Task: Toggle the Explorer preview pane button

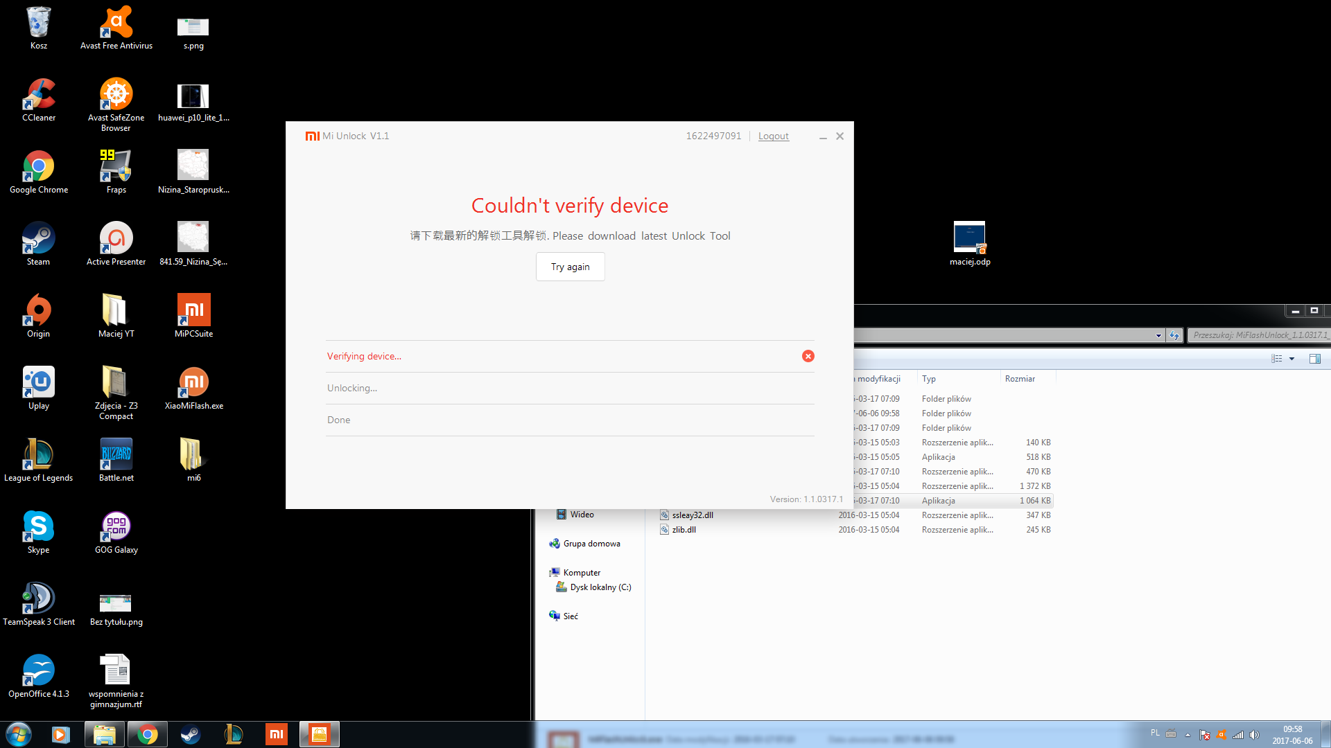Action: pyautogui.click(x=1314, y=359)
